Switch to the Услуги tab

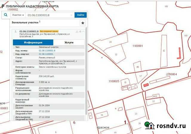(x=69, y=42)
